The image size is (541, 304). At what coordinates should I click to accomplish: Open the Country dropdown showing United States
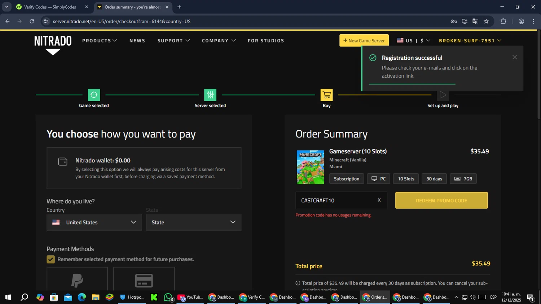pyautogui.click(x=94, y=222)
